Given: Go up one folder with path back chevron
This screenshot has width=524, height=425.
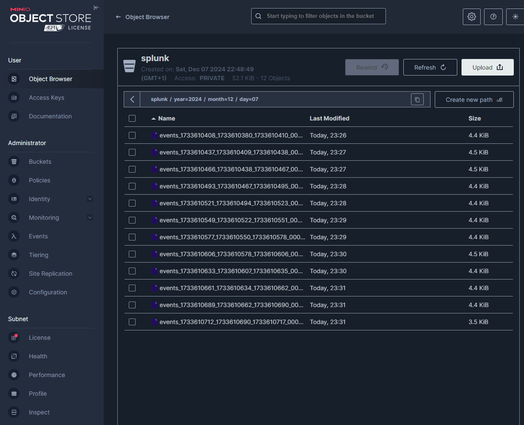Looking at the screenshot, I should (x=132, y=99).
